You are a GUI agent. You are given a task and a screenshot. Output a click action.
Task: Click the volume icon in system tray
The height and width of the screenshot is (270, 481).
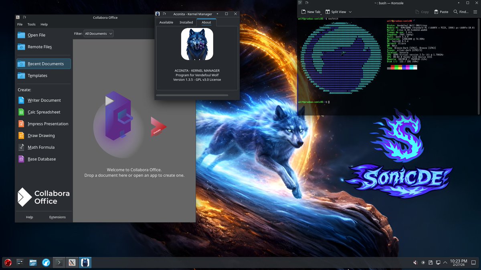click(416, 262)
